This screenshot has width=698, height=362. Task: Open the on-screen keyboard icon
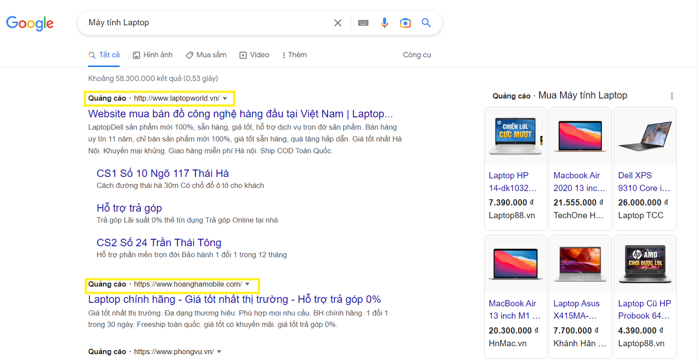[363, 23]
